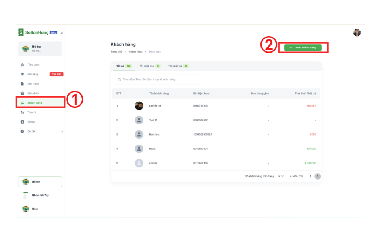
Task: Click the customer search input field
Action: (157, 79)
